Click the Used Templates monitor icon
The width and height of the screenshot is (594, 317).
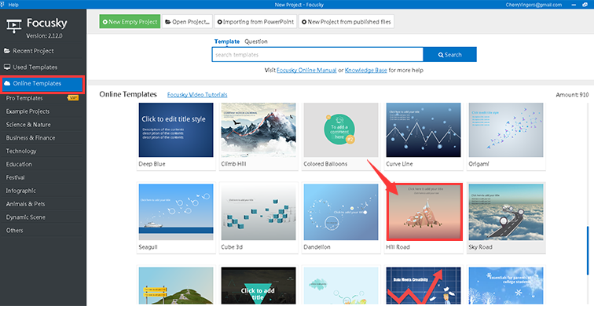click(x=7, y=67)
